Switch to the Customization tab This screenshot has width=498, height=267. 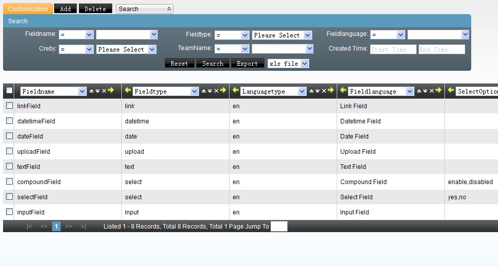(x=28, y=9)
